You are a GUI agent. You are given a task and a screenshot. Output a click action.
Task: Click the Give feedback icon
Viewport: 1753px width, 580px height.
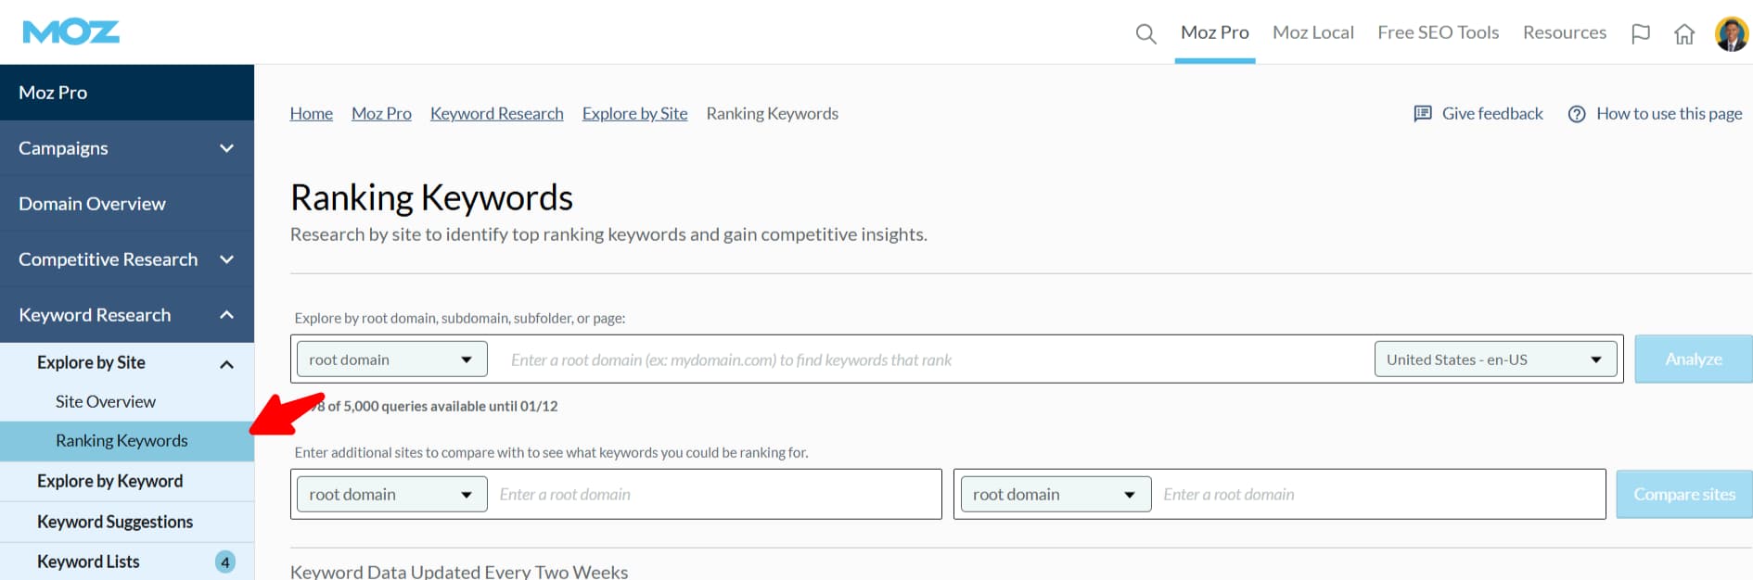(1422, 114)
